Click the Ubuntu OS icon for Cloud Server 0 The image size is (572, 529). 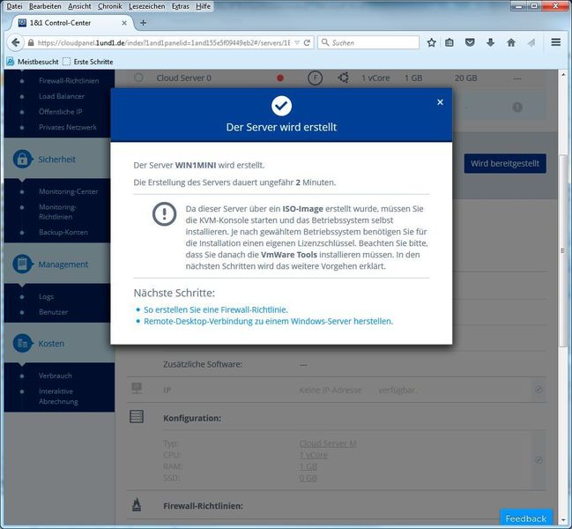point(343,78)
